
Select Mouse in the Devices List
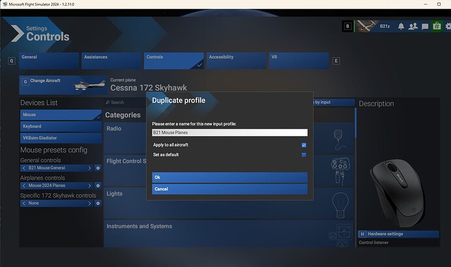coord(61,115)
